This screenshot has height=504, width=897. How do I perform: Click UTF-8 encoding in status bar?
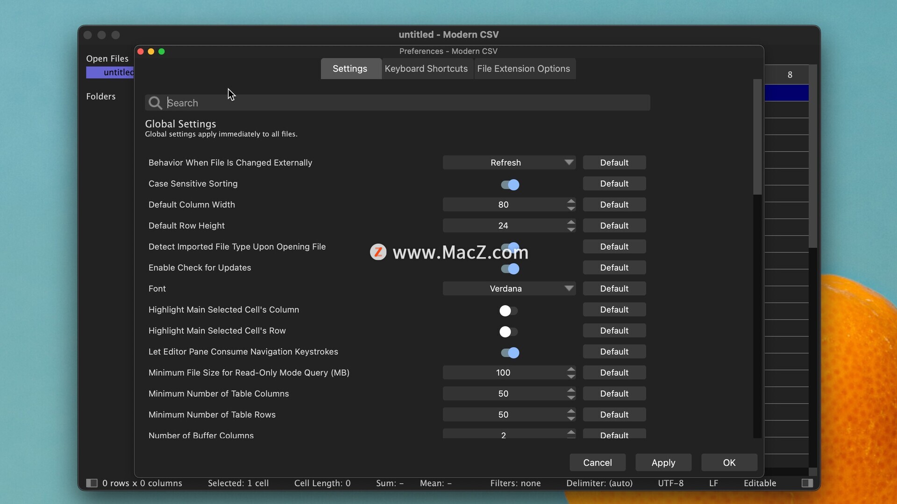coord(671,483)
